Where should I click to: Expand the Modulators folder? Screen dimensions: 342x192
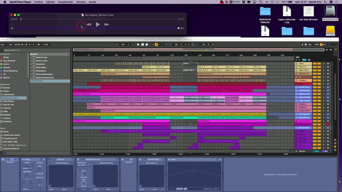tap(31, 71)
